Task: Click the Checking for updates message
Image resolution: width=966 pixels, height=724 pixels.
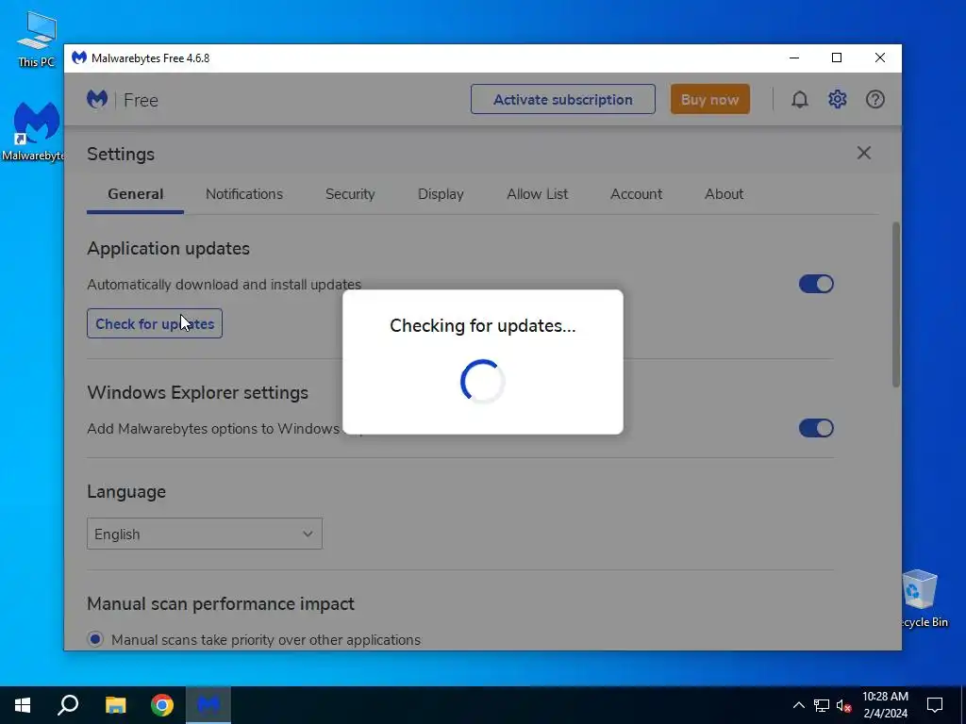Action: pyautogui.click(x=482, y=325)
